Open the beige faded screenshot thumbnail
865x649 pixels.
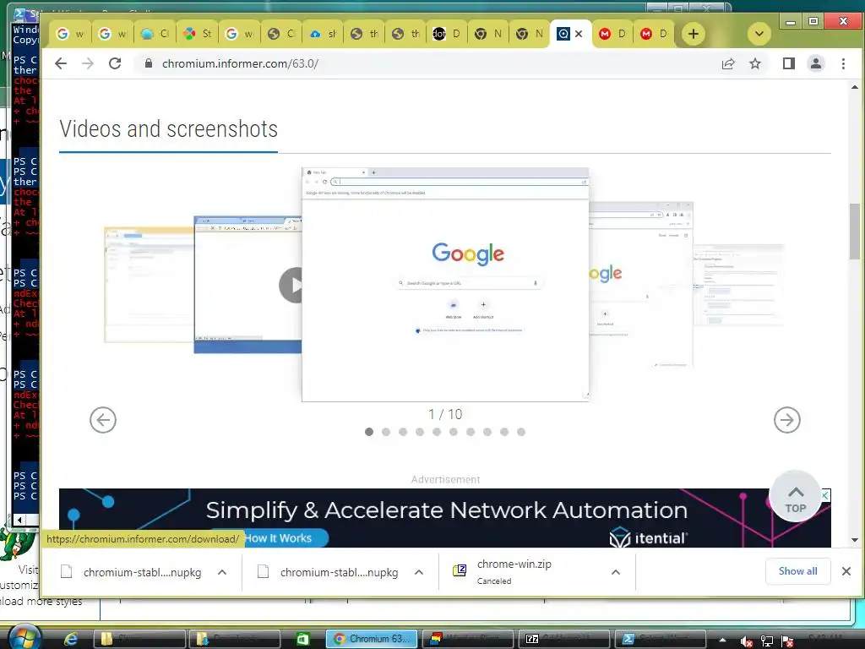[149, 285]
